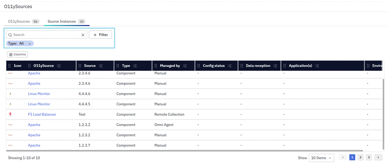Go to page 2 of results

pyautogui.click(x=360, y=158)
